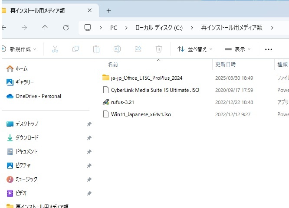Click the CyberLink Media Suite ISO file icon
The width and height of the screenshot is (289, 208).
point(106,90)
